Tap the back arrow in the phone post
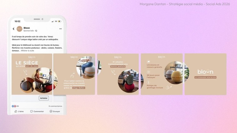This screenshot has height=133, width=237. point(13,29)
